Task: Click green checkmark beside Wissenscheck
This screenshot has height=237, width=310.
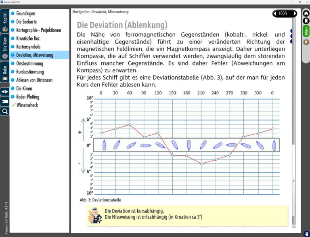Action: [14, 105]
